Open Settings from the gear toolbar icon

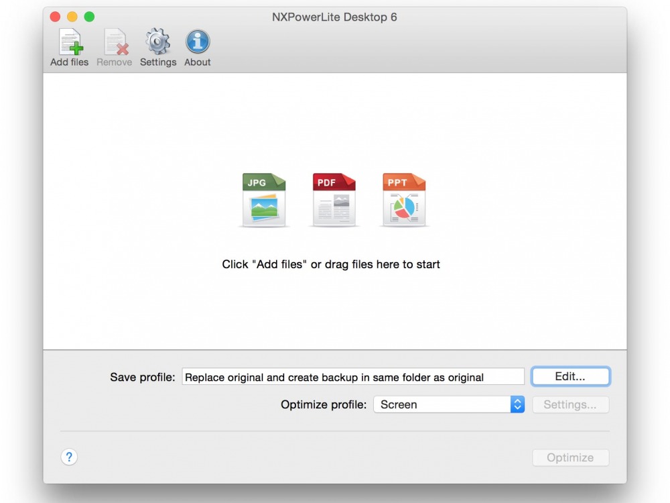pyautogui.click(x=158, y=43)
